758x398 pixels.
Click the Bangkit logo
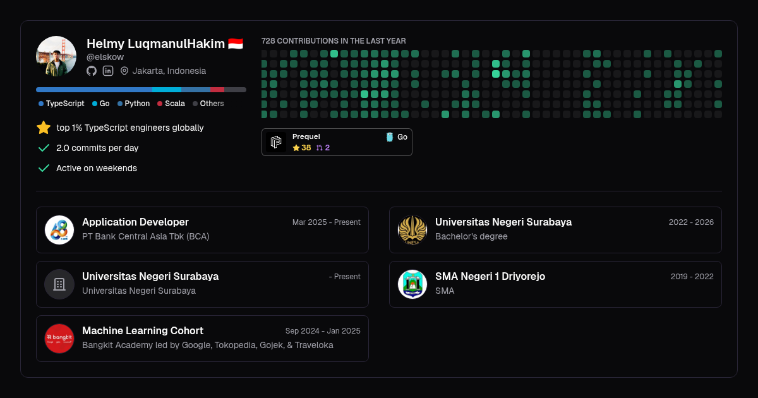tap(59, 339)
